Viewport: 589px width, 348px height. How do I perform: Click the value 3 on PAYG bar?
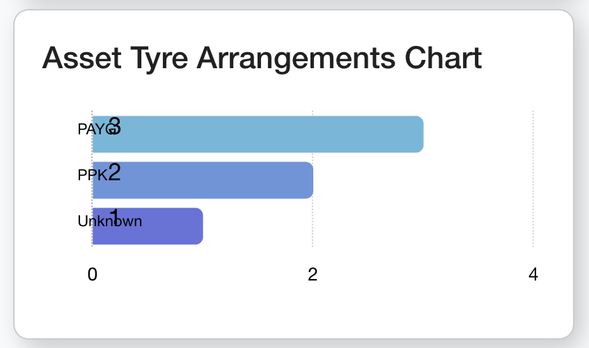(x=115, y=126)
